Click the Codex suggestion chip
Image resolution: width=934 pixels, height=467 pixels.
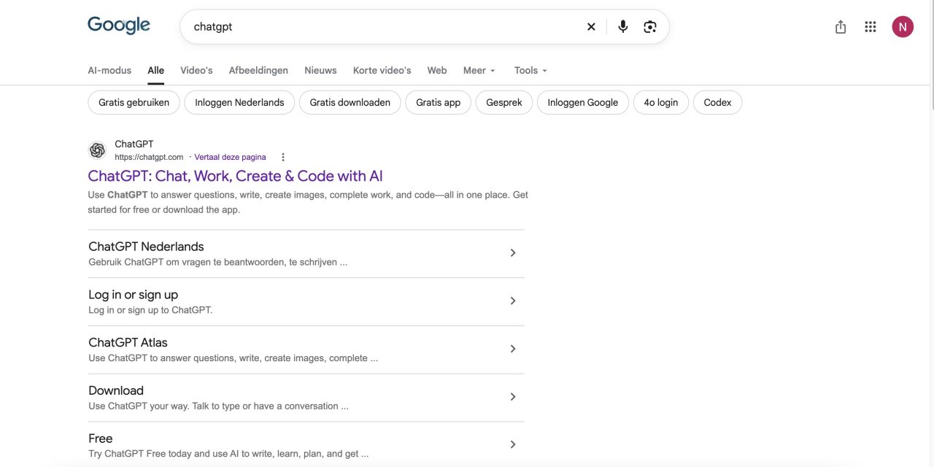click(717, 102)
